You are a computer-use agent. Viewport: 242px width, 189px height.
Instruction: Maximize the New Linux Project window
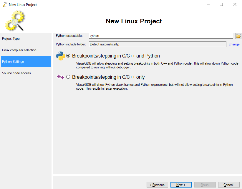point(221,4)
